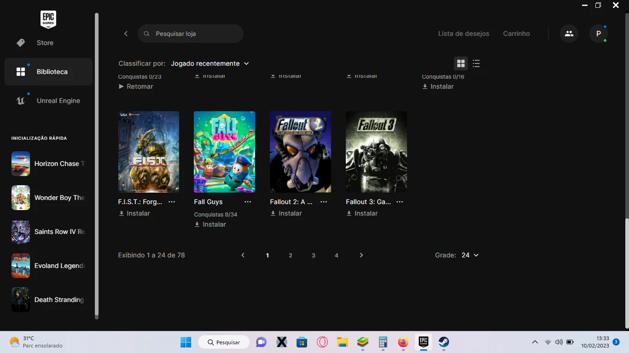This screenshot has height=353, width=629.
Task: Launch Horizon Chase Turbo from quick launch
Action: 49,164
